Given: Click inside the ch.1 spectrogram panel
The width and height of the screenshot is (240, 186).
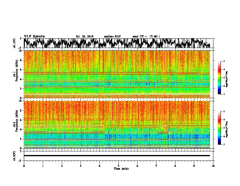Looking at the screenshot, I should point(117,74).
